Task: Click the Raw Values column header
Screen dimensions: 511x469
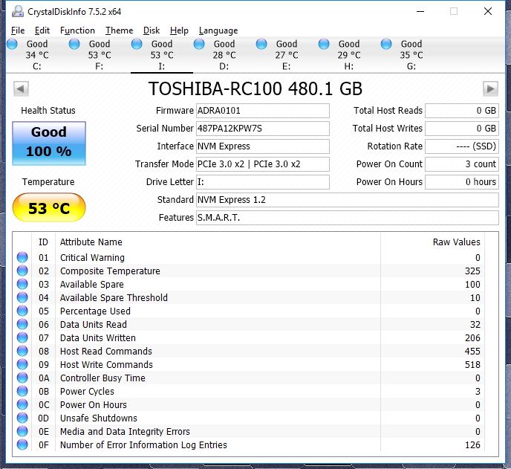Action: tap(456, 242)
